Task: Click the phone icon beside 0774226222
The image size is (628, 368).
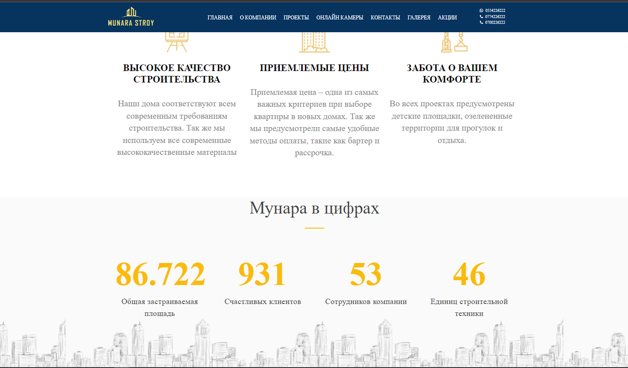Action: 481,16
